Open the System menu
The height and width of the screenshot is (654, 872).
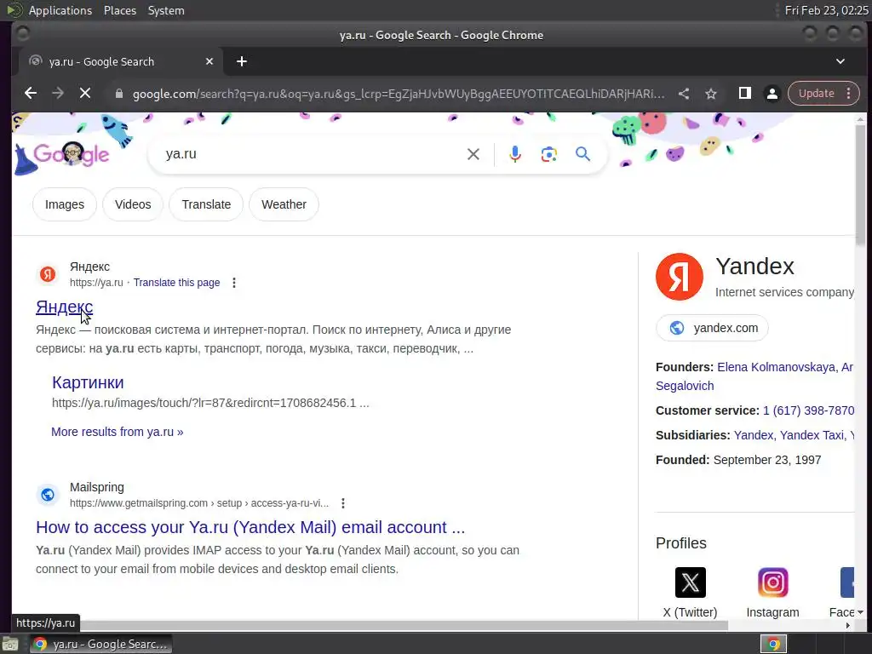click(x=166, y=10)
